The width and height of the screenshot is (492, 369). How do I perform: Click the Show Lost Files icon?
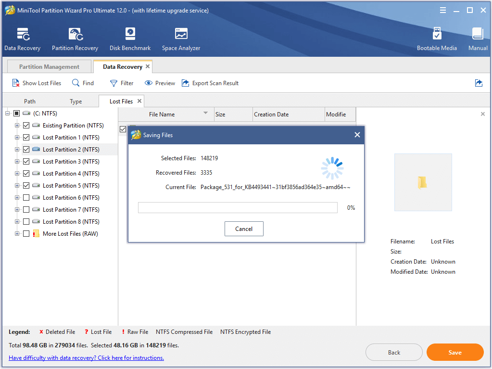click(16, 83)
